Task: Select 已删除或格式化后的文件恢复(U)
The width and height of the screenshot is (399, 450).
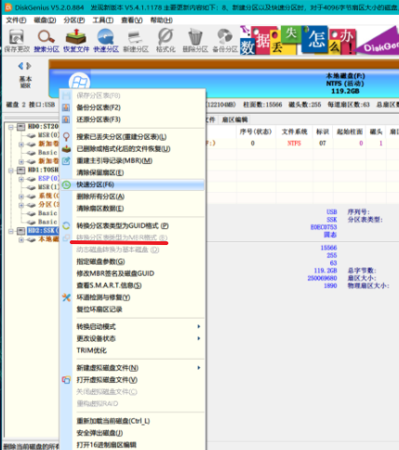Action: point(133,149)
